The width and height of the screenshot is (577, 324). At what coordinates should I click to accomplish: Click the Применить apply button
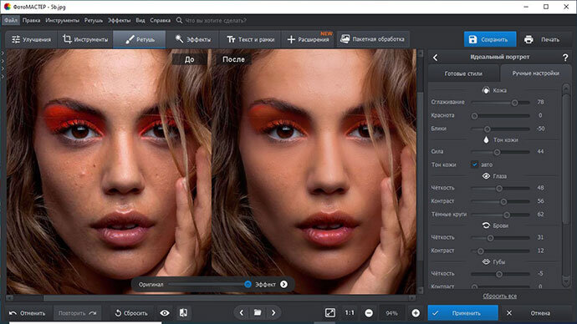click(462, 313)
